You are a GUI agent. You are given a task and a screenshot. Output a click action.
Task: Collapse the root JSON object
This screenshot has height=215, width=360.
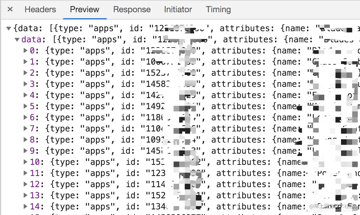point(9,28)
